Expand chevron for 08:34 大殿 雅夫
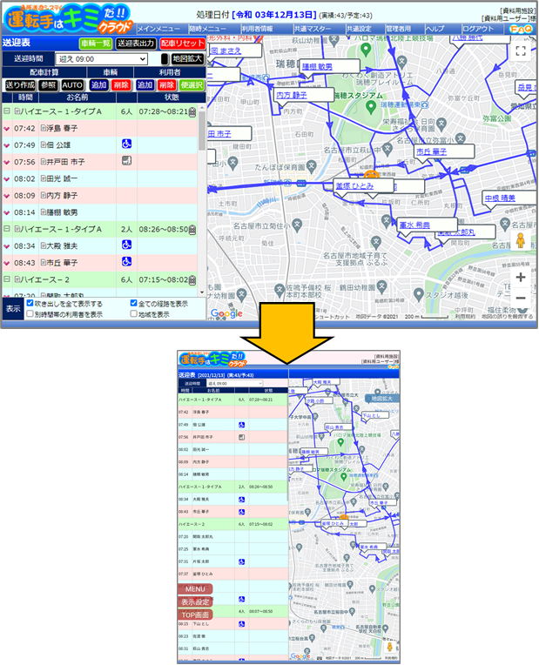 pos(6,246)
